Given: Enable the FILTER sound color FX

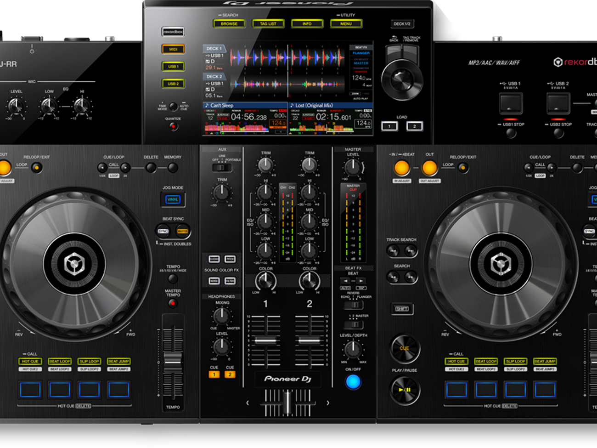Looking at the screenshot, I should click(230, 281).
